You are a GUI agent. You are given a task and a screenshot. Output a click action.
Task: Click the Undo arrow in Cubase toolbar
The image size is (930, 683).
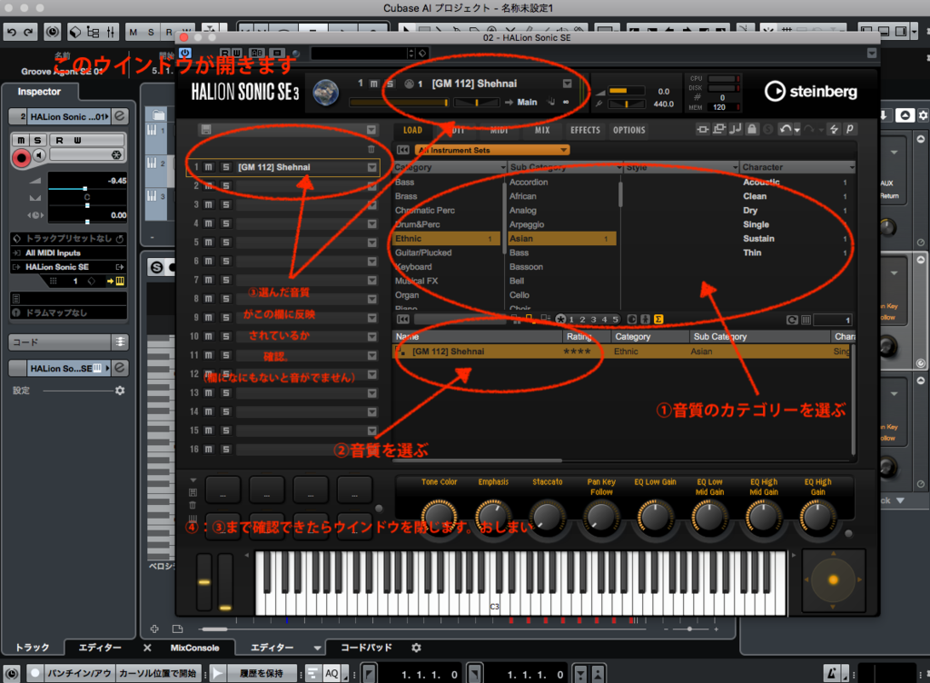11,32
